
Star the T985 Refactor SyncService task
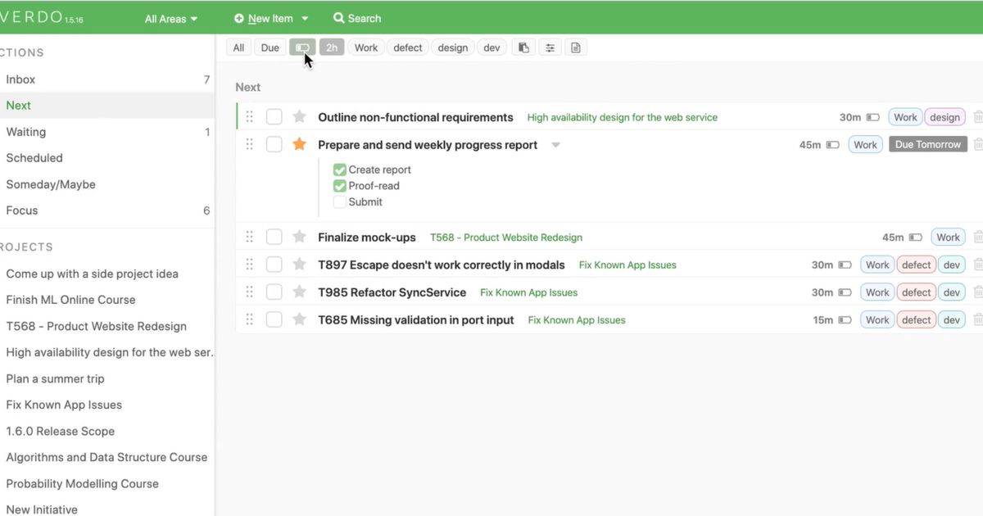pos(299,292)
